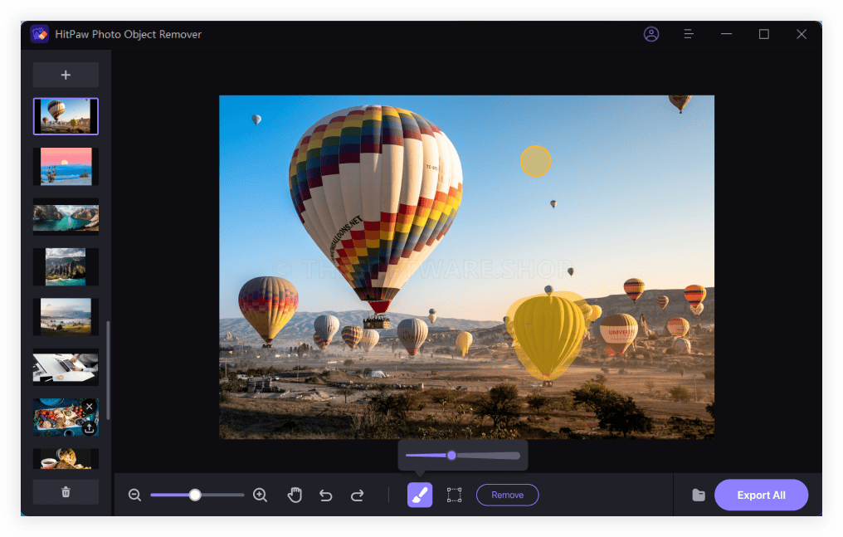
Task: Delete images with the trash icon
Action: click(66, 491)
